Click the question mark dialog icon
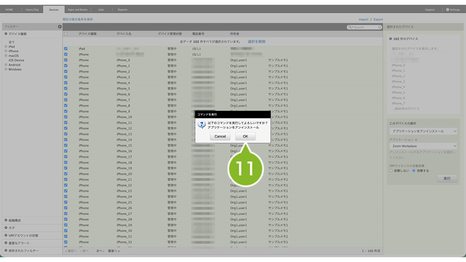This screenshot has width=466, height=262. click(x=202, y=125)
